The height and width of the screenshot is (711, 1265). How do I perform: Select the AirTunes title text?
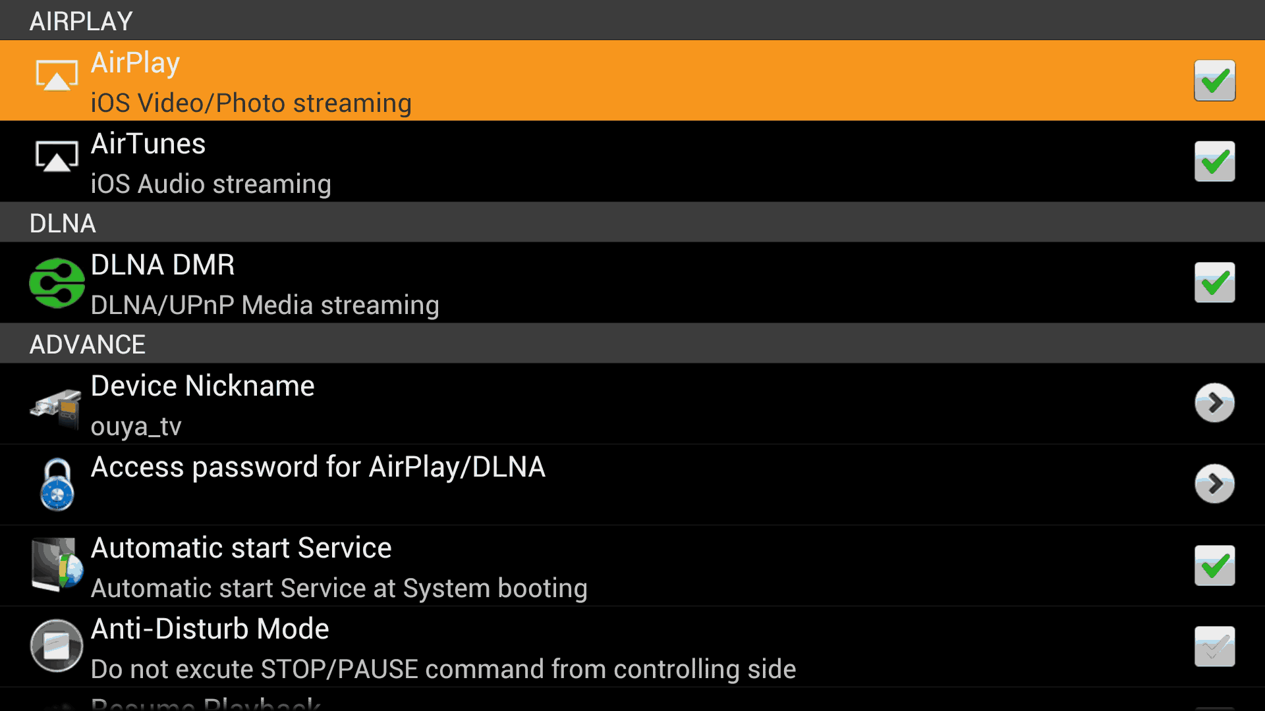tap(148, 144)
